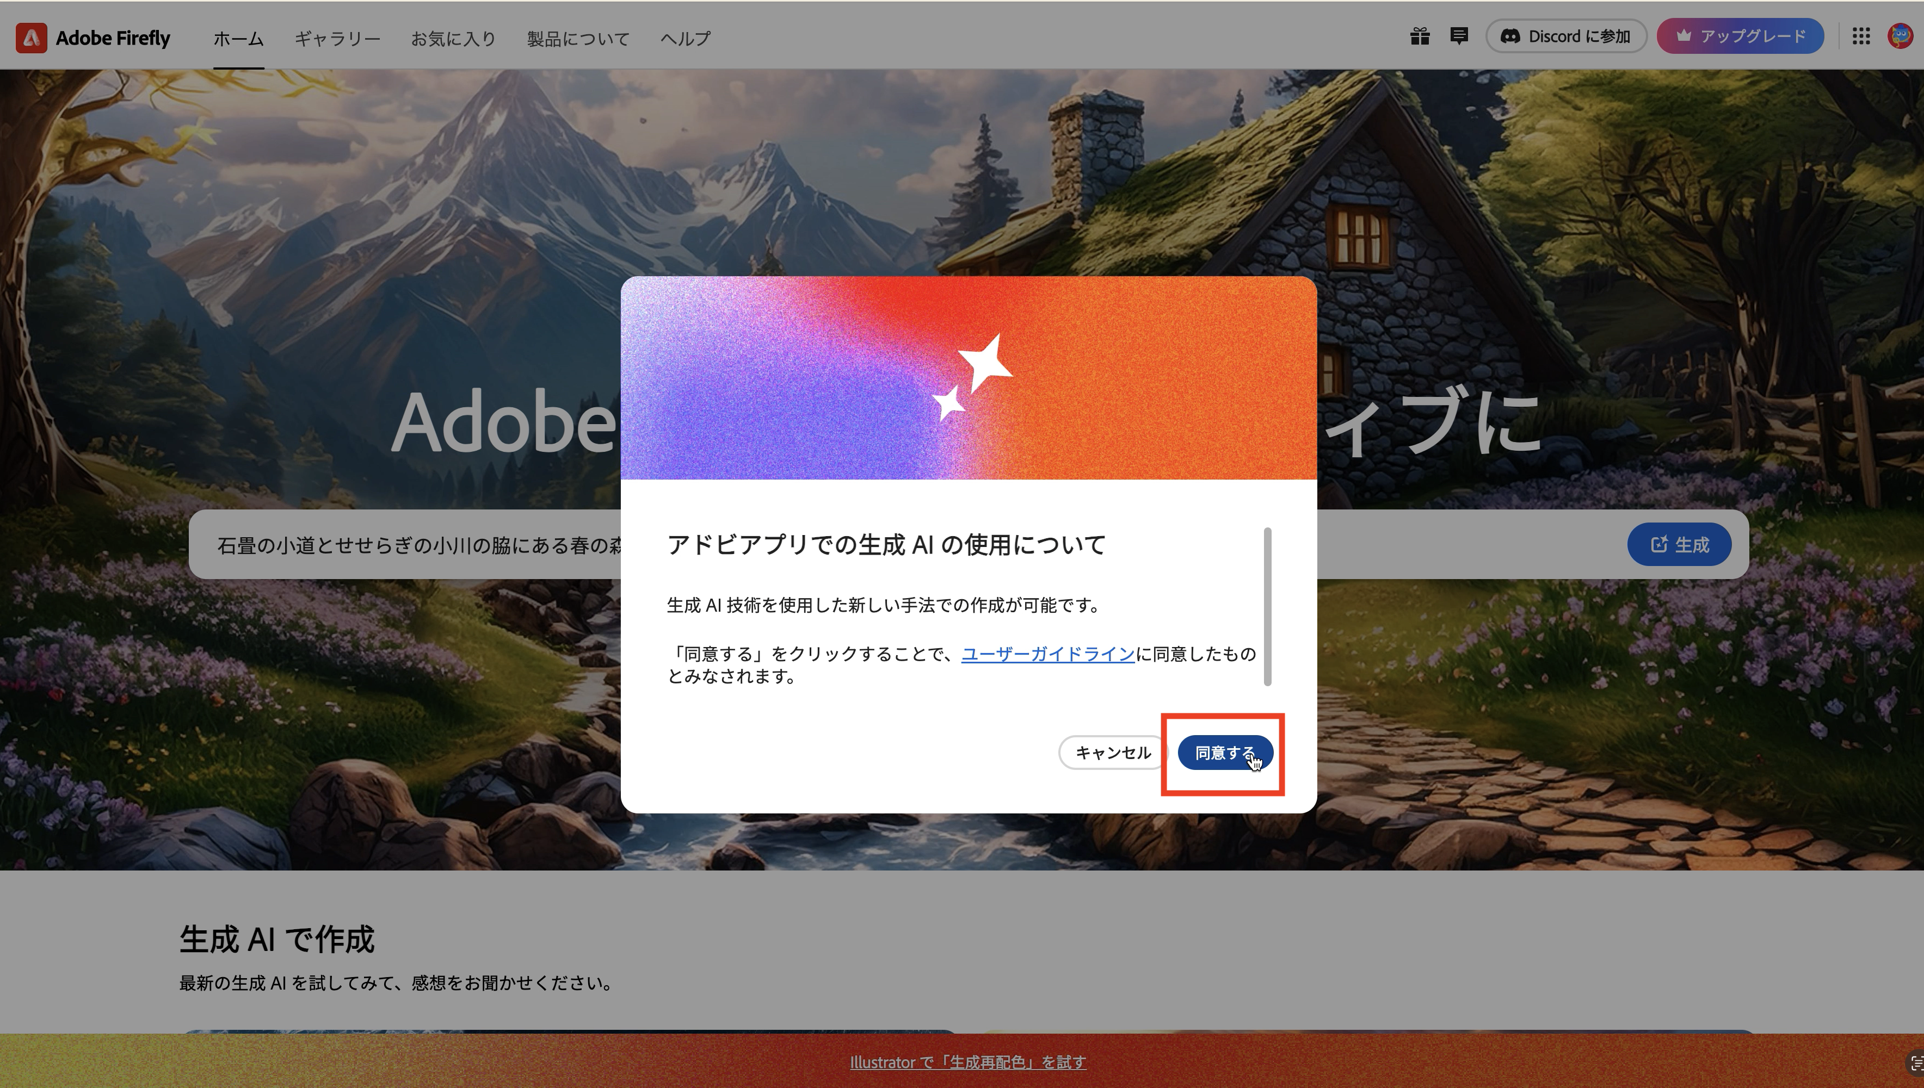Click the 生成 button
The height and width of the screenshot is (1088, 1924).
[1679, 544]
